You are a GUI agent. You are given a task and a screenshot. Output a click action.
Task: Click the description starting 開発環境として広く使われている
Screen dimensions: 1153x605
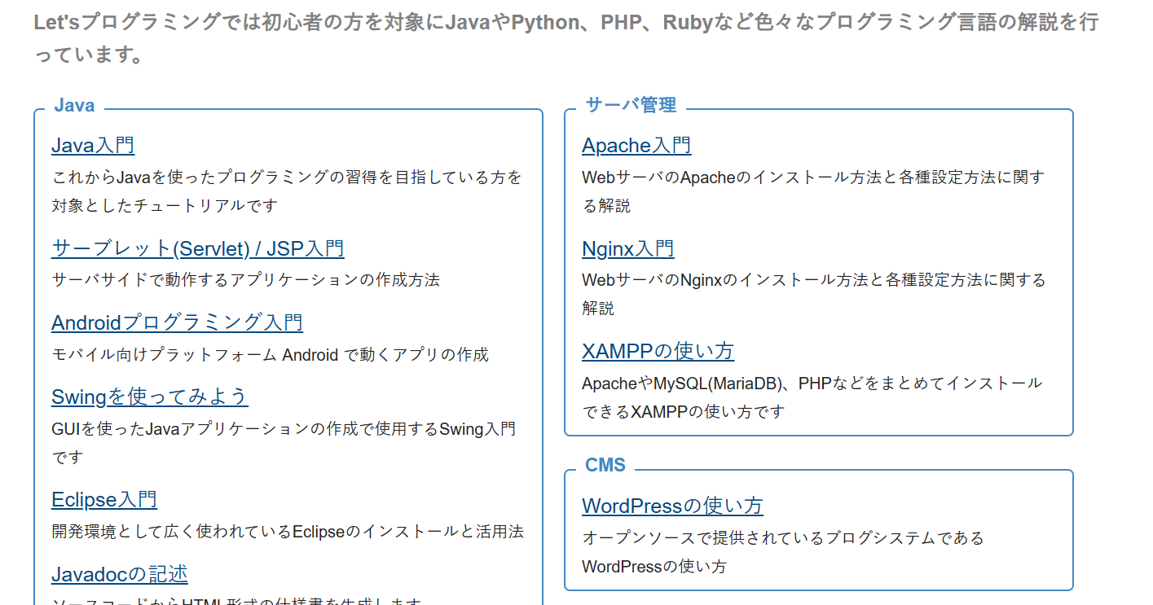288,532
